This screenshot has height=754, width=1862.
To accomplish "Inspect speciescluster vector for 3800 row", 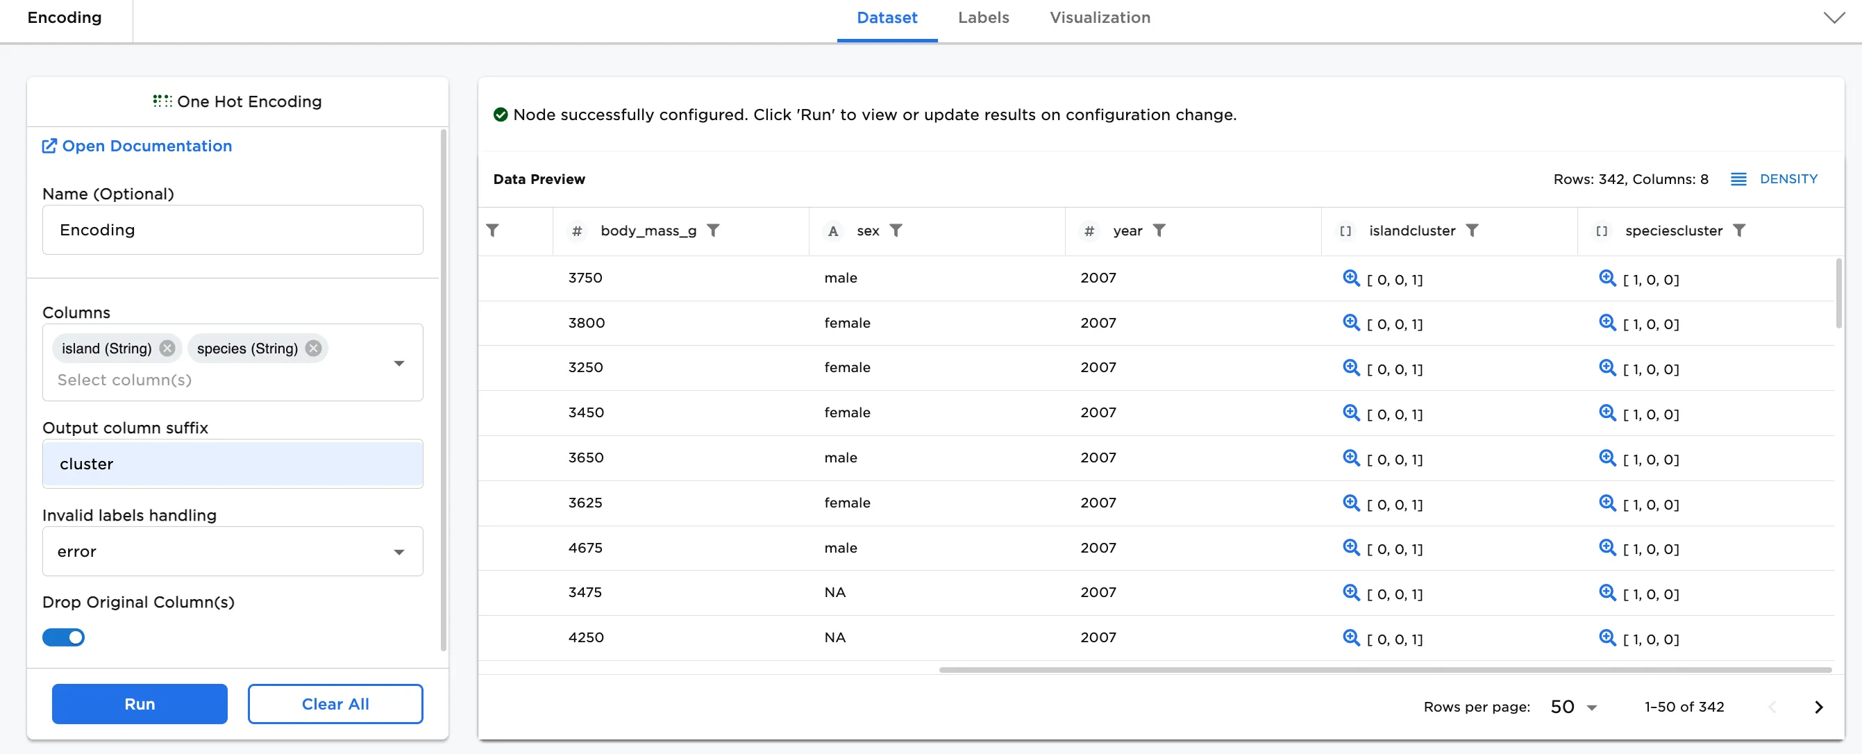I will tap(1607, 322).
